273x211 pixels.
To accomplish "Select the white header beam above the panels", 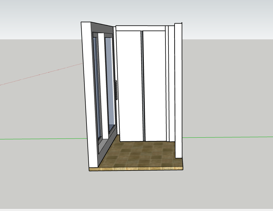I will click(140, 28).
